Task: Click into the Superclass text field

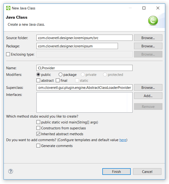Action: tap(84, 87)
